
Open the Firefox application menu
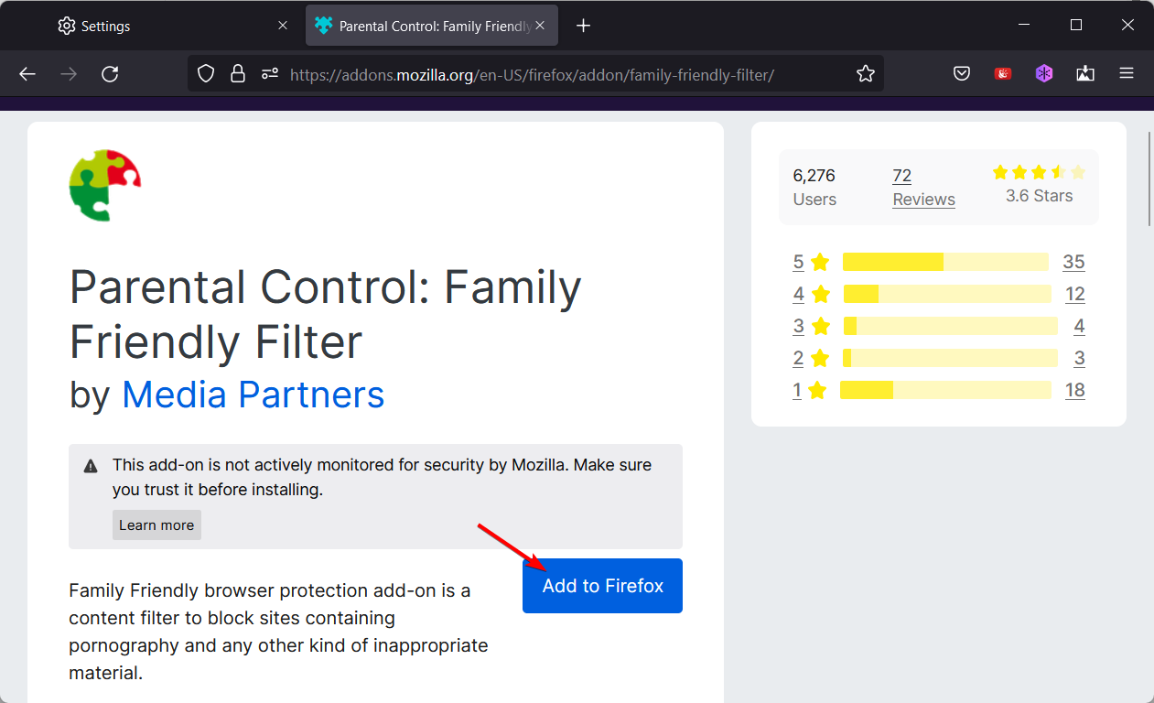click(x=1127, y=74)
